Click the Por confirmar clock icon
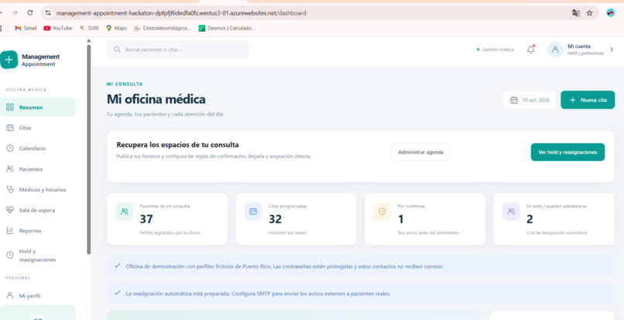 pos(382,212)
